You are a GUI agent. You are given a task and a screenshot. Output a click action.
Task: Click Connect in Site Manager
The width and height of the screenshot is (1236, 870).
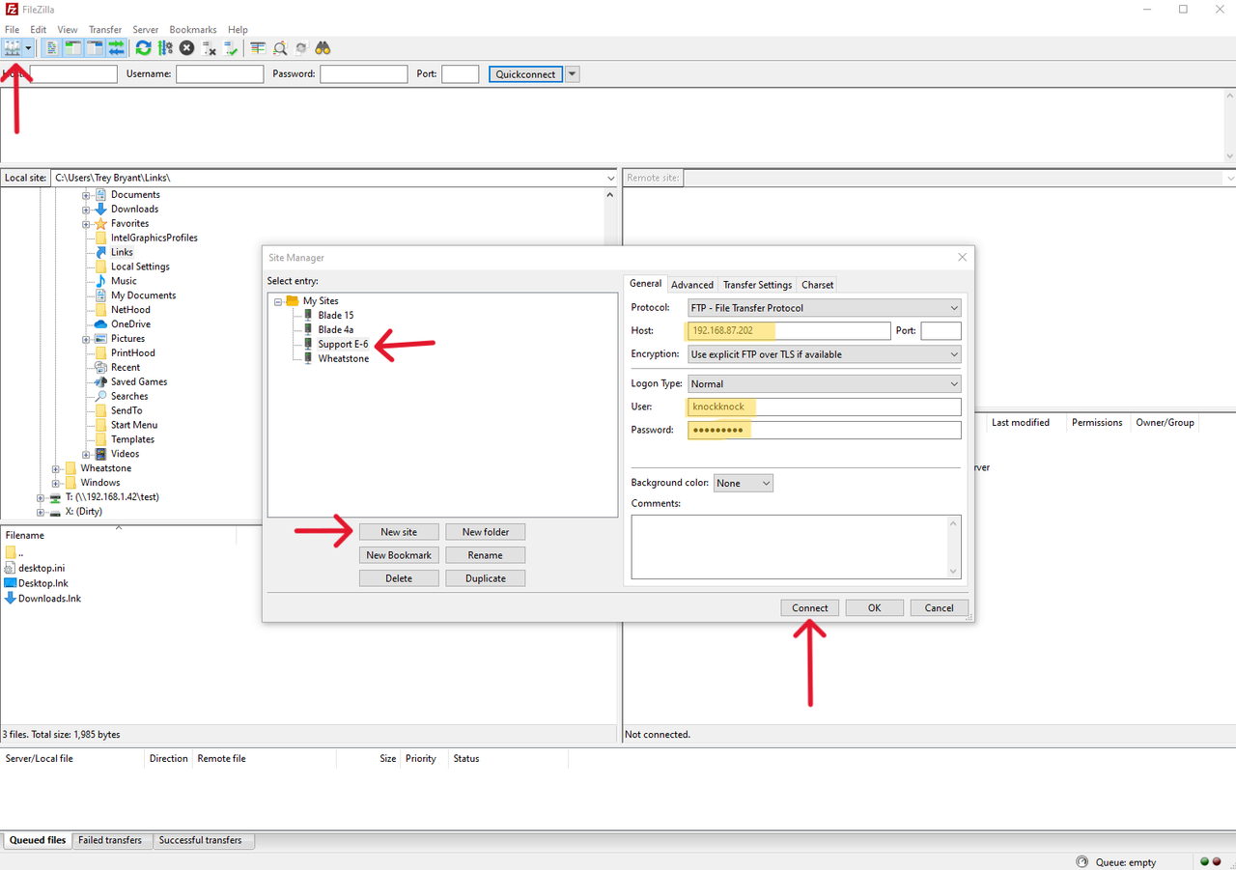[x=810, y=608]
